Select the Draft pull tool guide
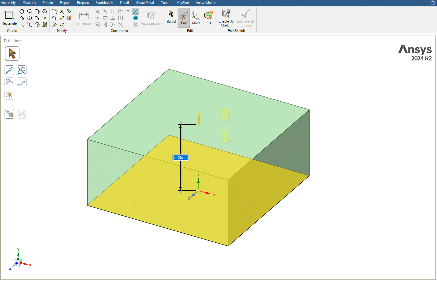437x281 pixels. coord(9,82)
